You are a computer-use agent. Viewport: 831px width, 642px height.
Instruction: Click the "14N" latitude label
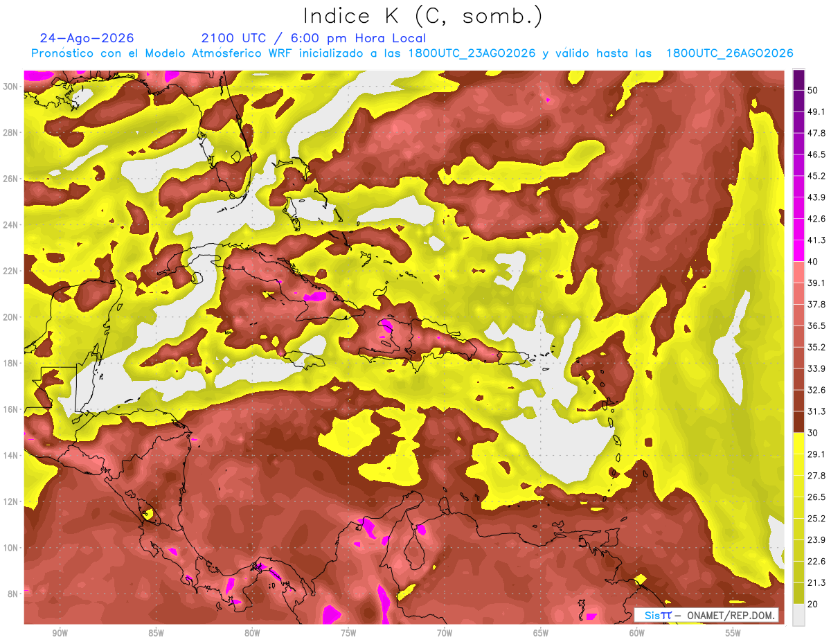coord(11,456)
